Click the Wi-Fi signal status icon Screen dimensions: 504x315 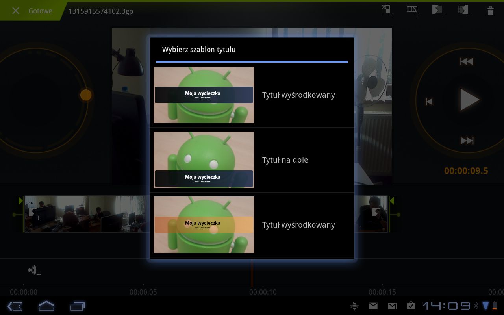(485, 306)
